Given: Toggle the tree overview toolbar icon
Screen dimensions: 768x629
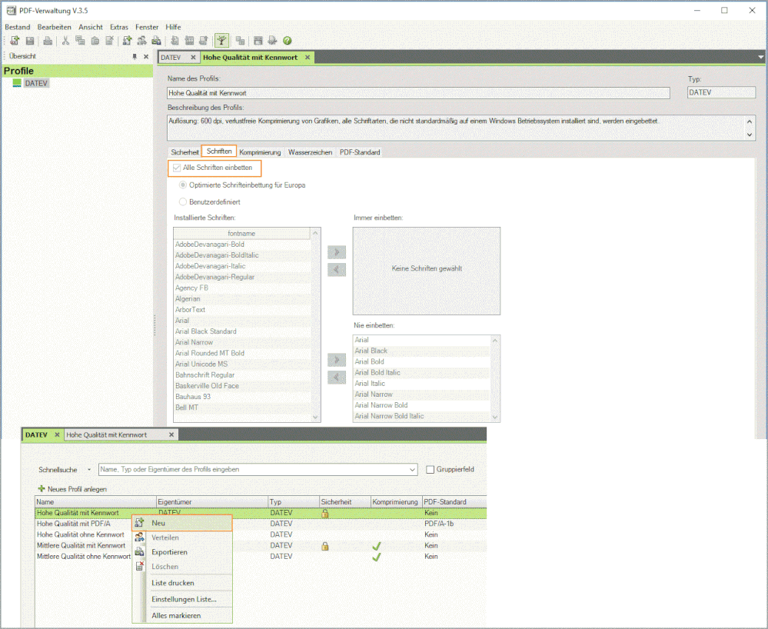Looking at the screenshot, I should tap(222, 41).
